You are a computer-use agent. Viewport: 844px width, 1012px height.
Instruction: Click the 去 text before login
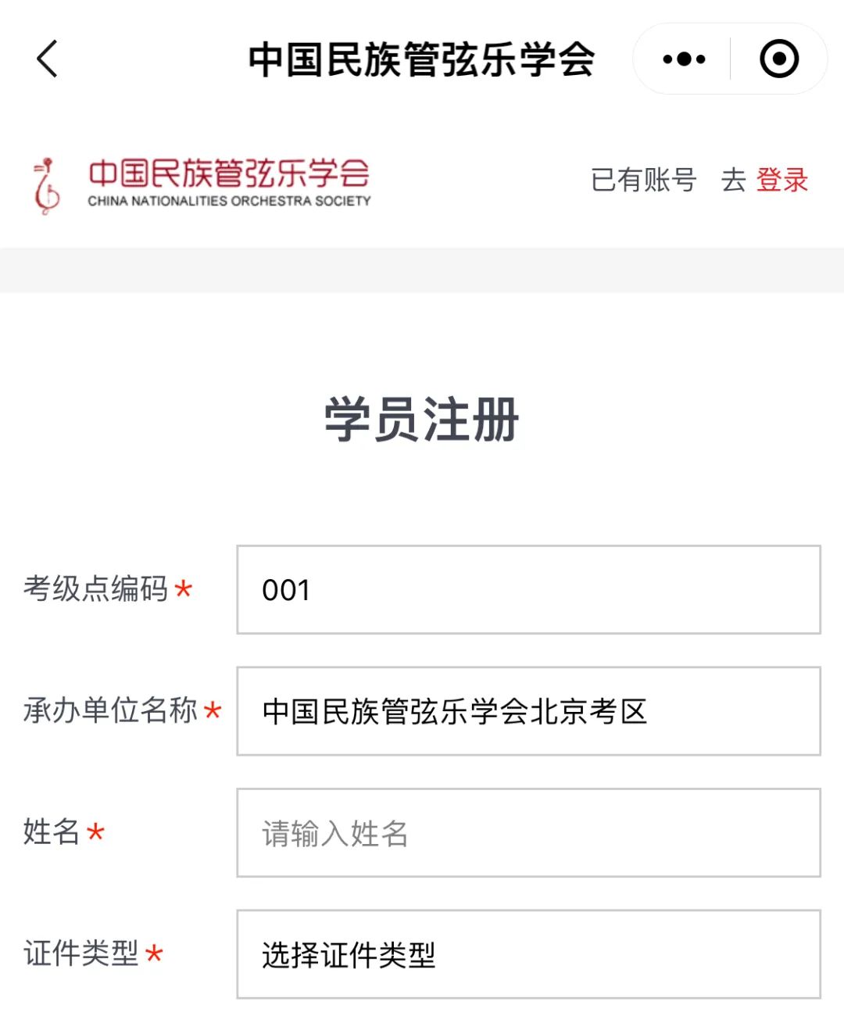coord(734,180)
